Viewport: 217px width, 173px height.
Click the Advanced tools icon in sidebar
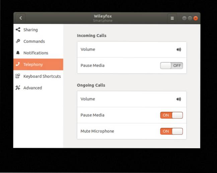click(18, 88)
